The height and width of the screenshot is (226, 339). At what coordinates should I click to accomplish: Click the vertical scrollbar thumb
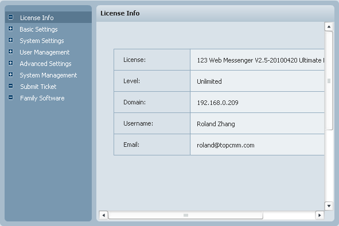(329, 81)
